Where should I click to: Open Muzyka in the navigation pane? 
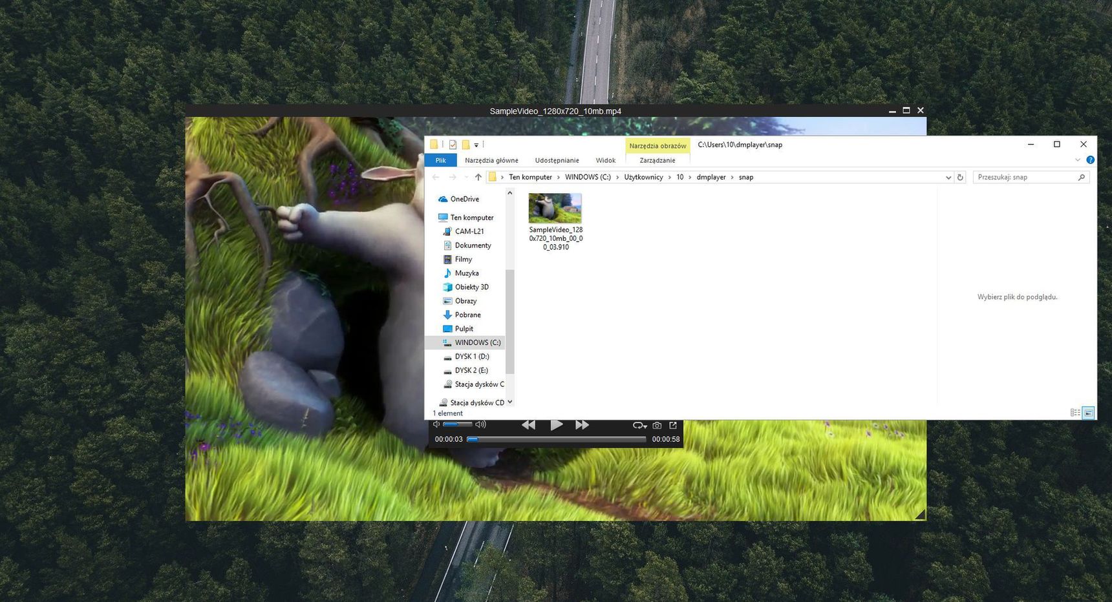point(461,273)
